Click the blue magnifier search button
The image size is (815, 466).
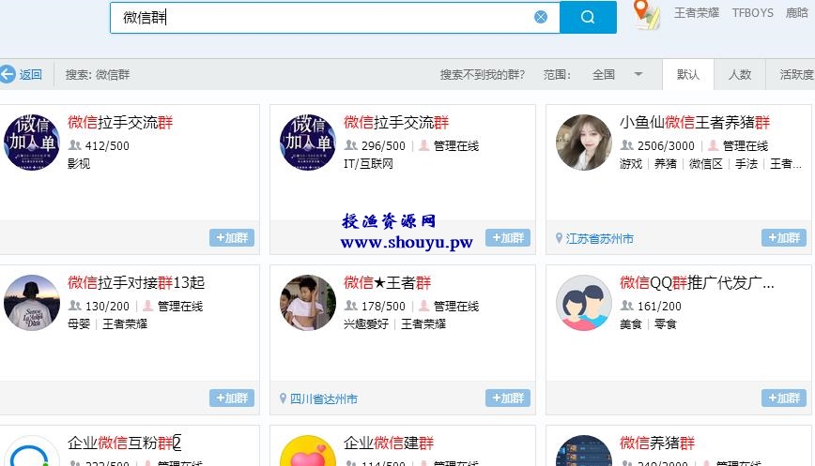tap(588, 17)
